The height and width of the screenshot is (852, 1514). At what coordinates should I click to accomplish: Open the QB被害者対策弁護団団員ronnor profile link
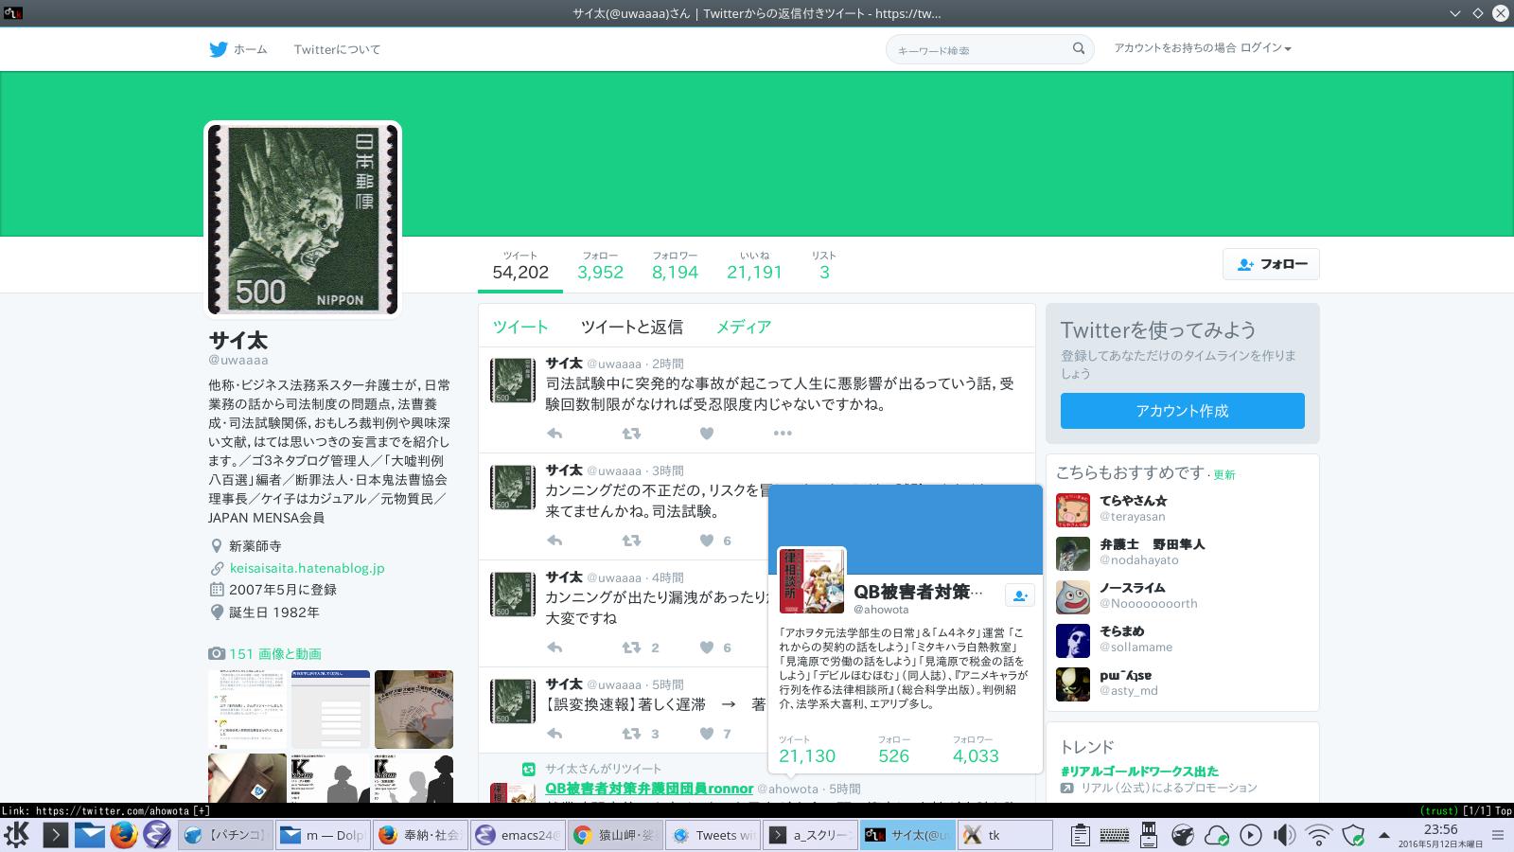point(649,789)
